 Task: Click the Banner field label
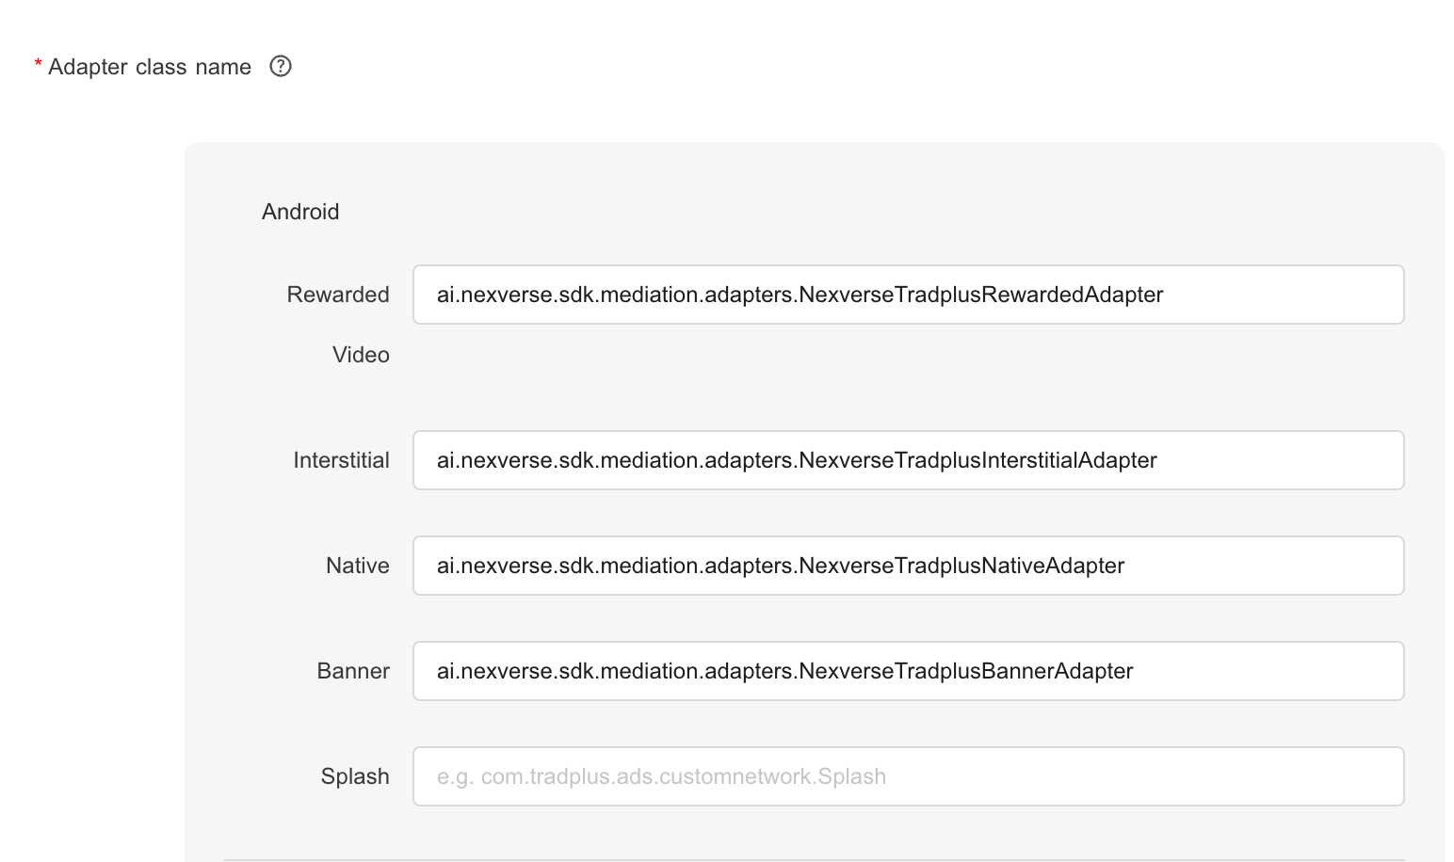[x=352, y=671]
